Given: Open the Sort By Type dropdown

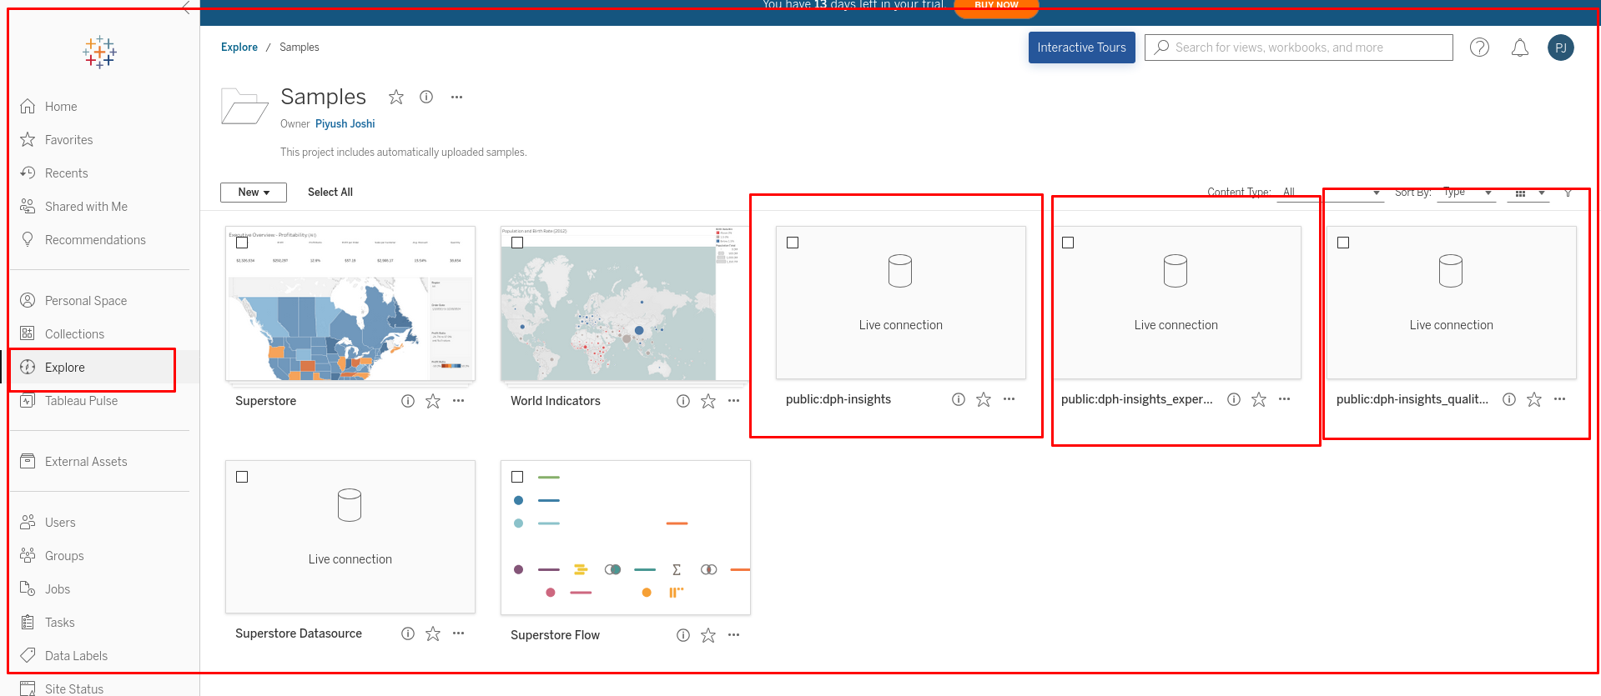Looking at the screenshot, I should (1467, 193).
